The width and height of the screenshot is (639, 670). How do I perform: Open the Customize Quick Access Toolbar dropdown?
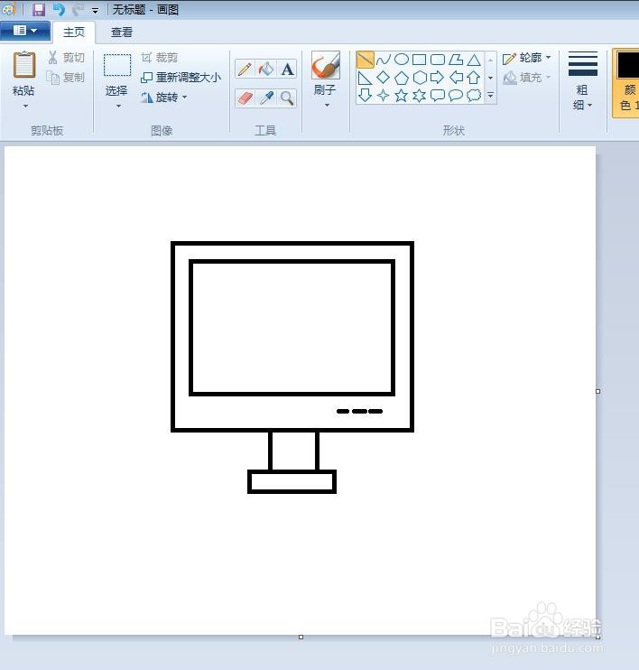96,10
